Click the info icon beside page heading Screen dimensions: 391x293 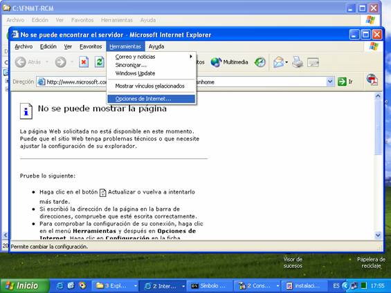tap(26, 111)
